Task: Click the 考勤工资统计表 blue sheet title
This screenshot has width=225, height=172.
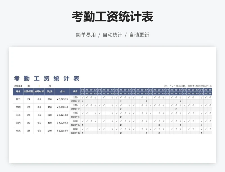Action: [x=47, y=79]
